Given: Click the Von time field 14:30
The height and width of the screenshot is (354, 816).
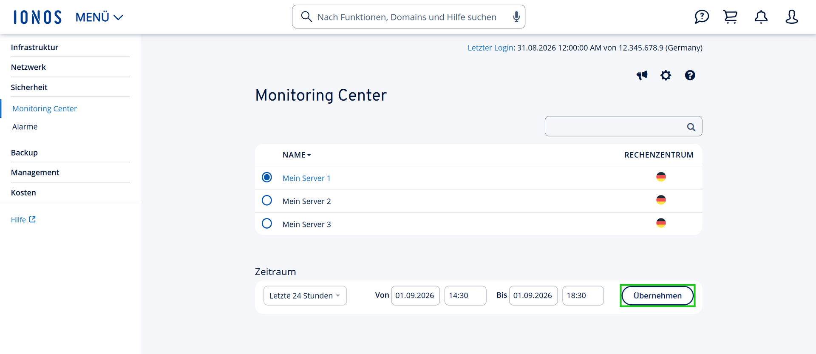Looking at the screenshot, I should click(x=465, y=295).
